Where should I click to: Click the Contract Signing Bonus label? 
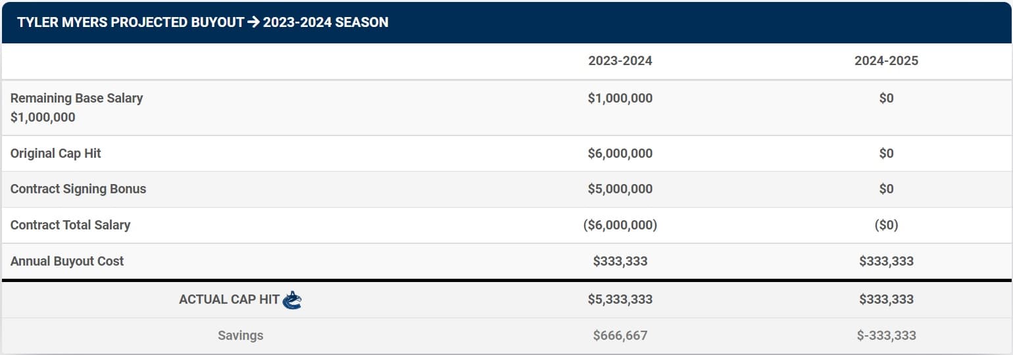pos(78,189)
